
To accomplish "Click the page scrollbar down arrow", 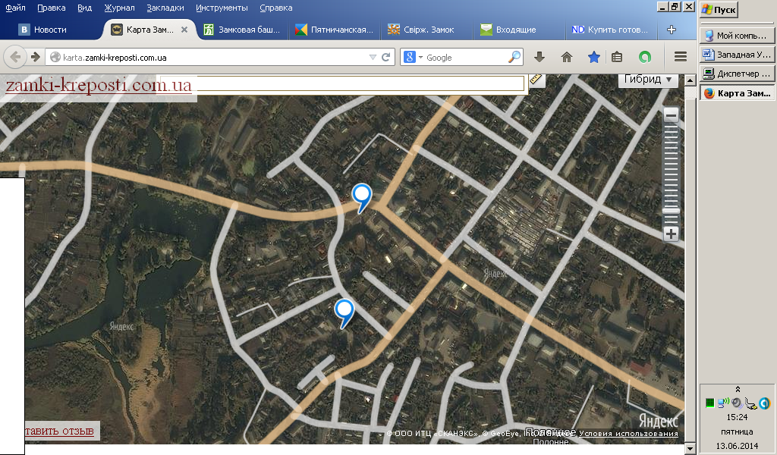I will pos(690,449).
